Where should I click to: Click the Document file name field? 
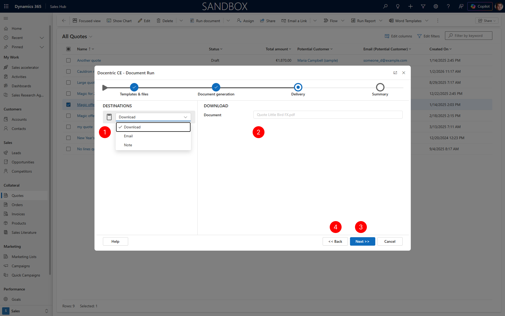coord(328,115)
